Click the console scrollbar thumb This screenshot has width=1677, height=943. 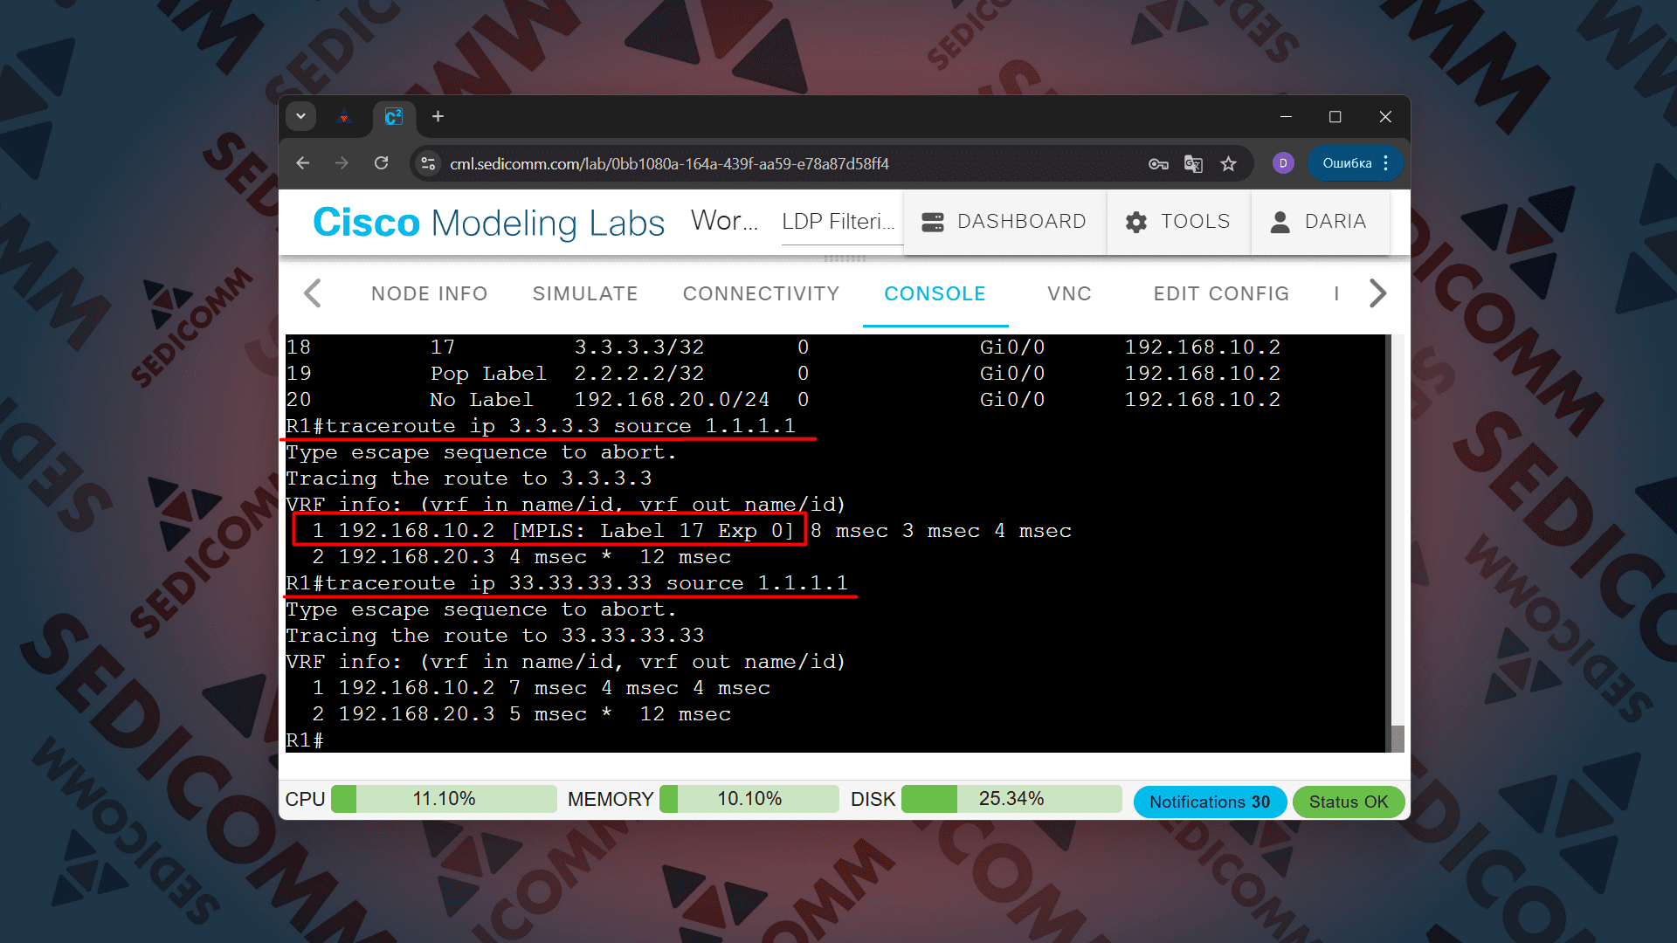(x=1397, y=739)
